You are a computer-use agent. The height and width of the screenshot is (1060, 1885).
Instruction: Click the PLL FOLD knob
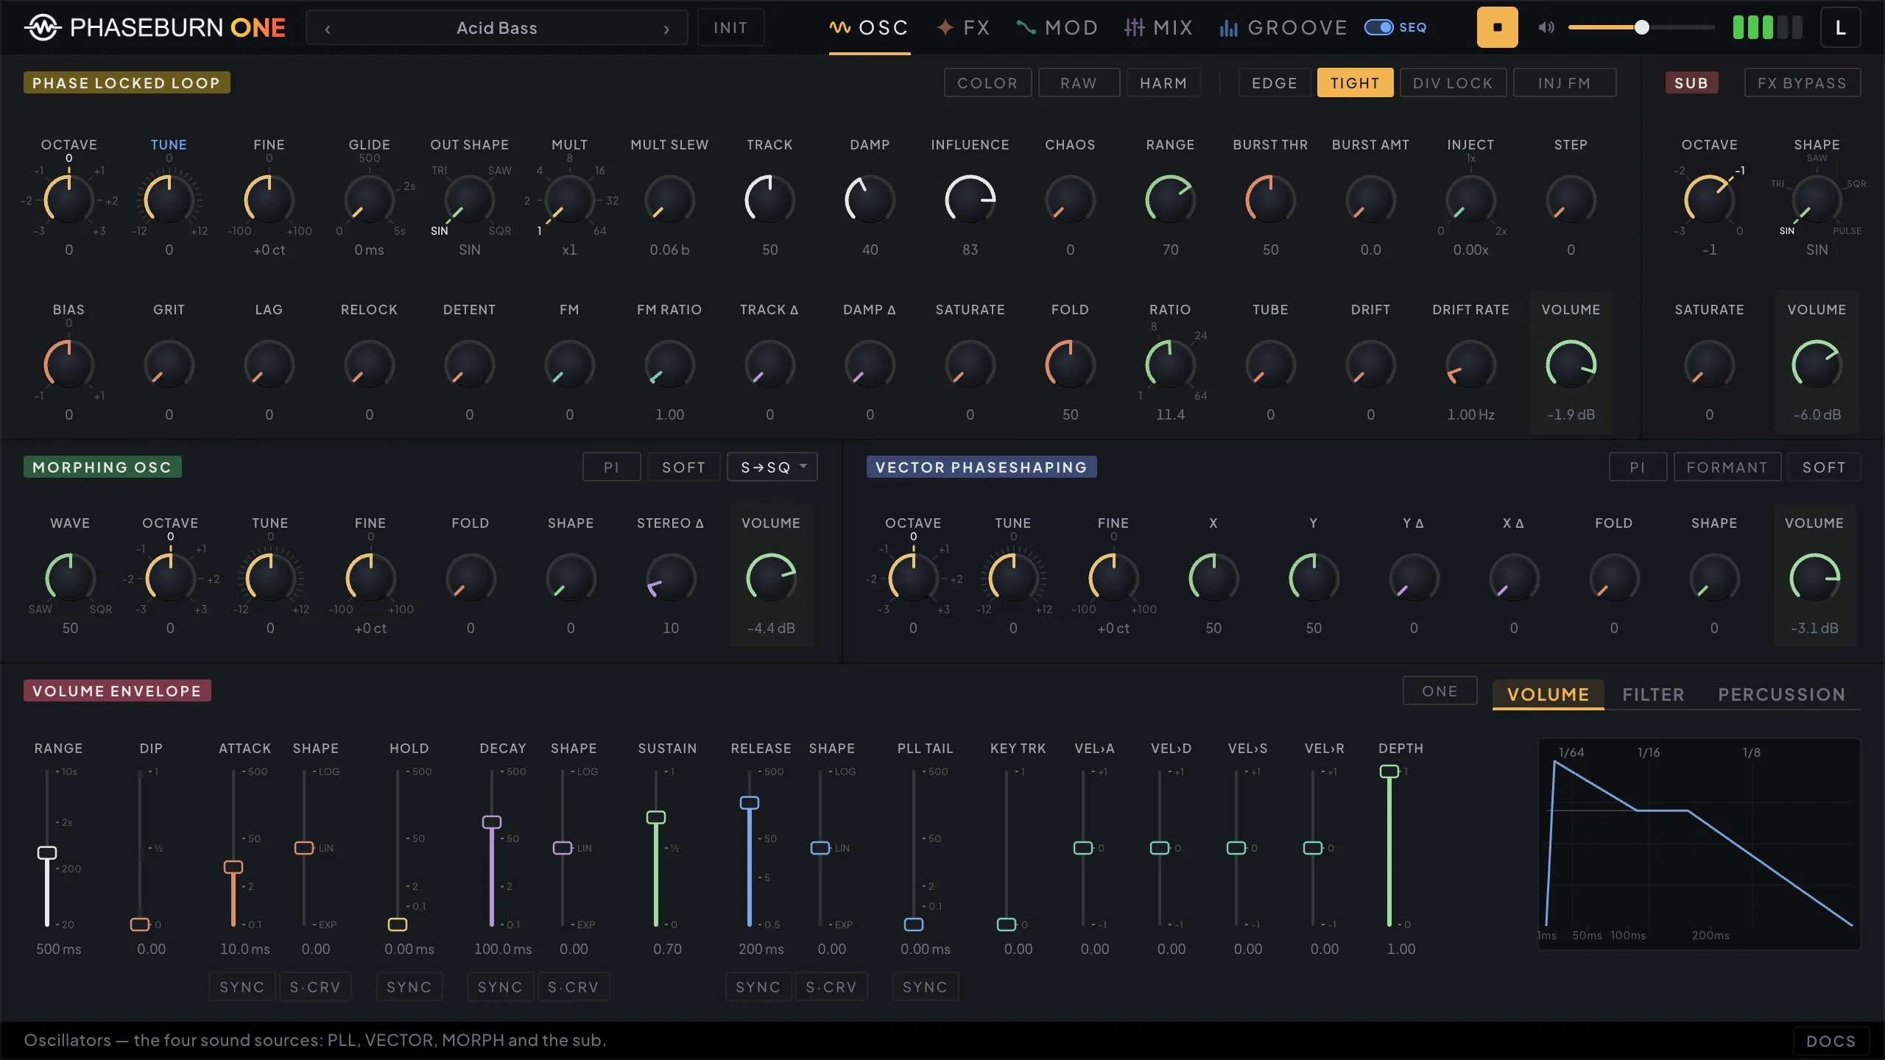click(x=1070, y=364)
